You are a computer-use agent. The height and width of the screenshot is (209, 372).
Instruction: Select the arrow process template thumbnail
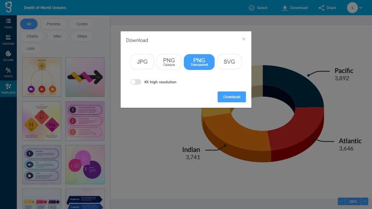pyautogui.click(x=85, y=77)
